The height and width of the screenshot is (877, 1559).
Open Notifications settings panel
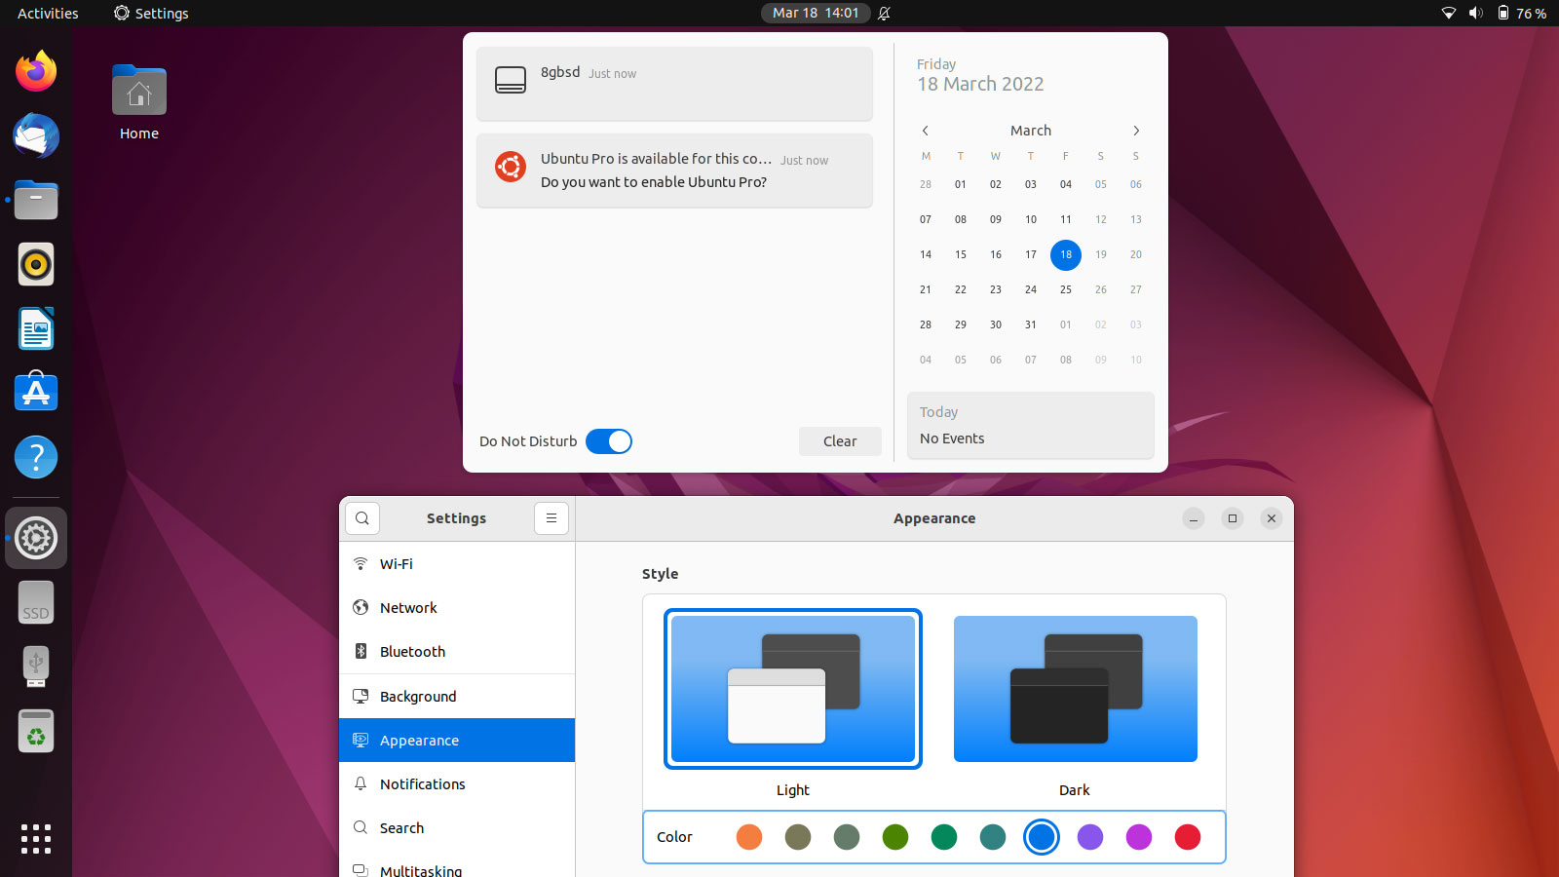click(457, 784)
